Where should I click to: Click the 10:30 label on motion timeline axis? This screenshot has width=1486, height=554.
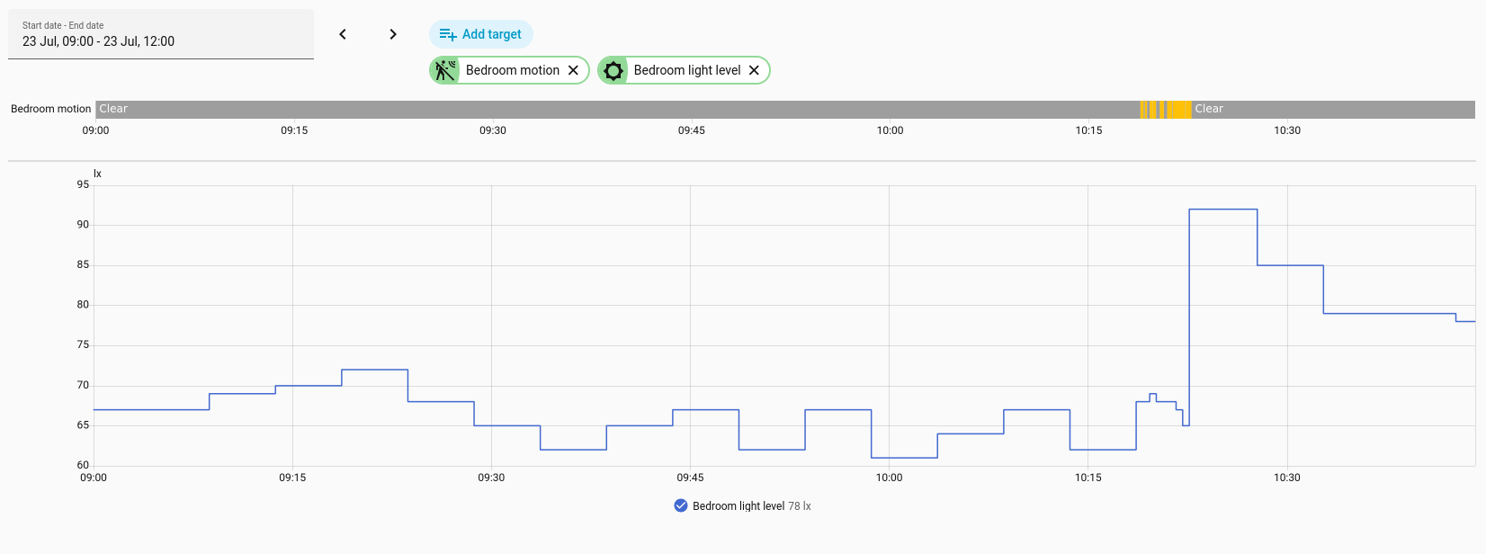pos(1287,130)
